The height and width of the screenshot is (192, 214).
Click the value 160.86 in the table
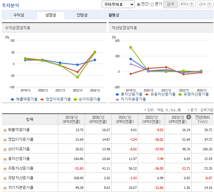click(x=78, y=159)
